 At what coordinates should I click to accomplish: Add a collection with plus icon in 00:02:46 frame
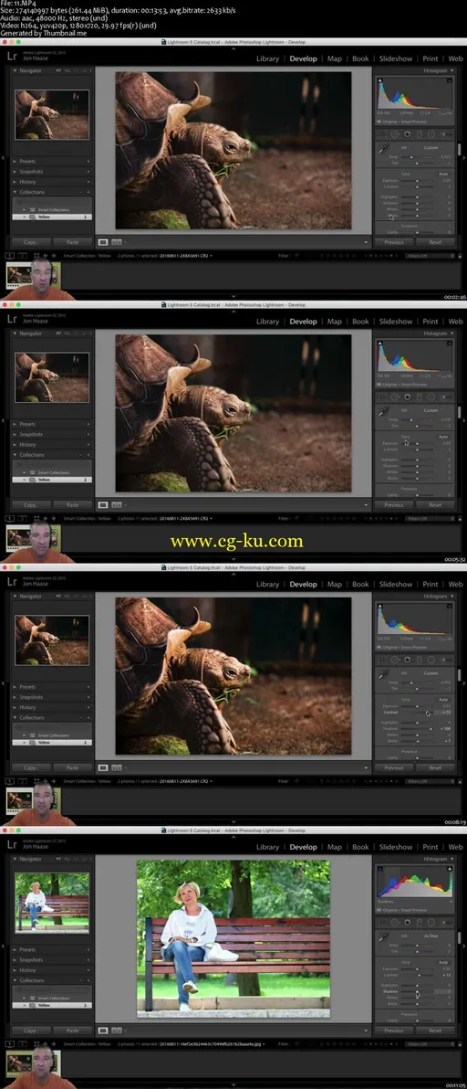tap(88, 193)
